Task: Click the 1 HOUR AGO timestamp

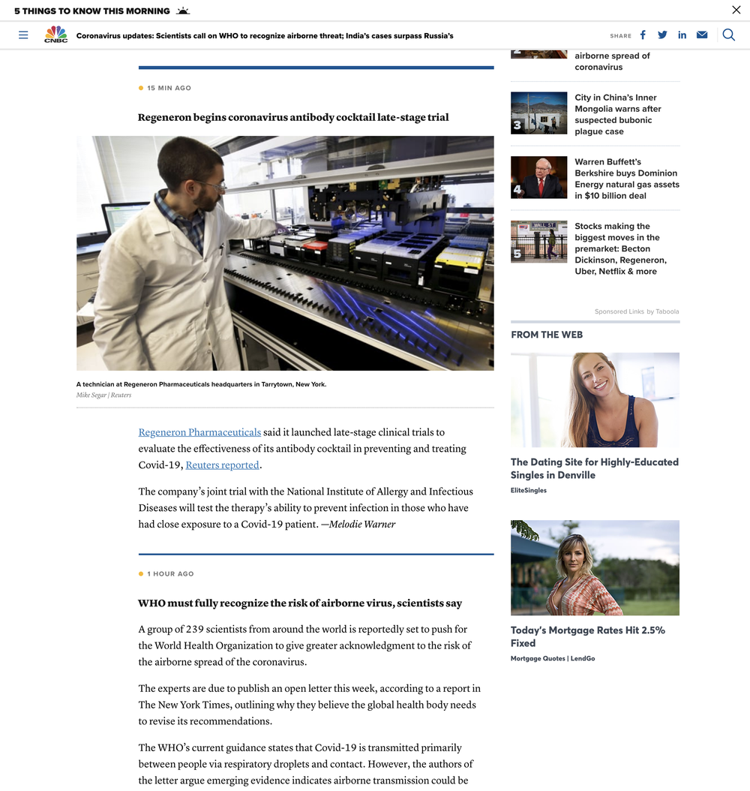Action: (x=170, y=573)
